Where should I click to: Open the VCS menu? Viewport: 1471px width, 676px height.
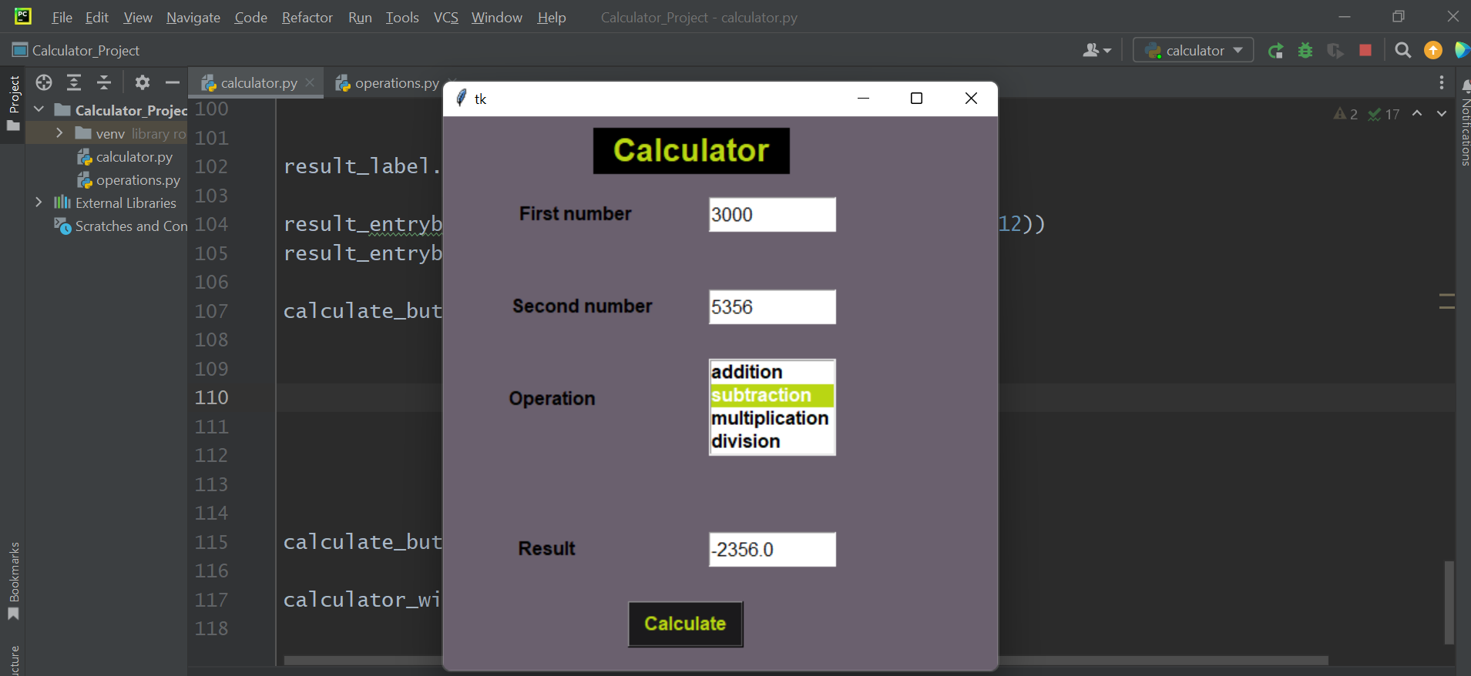(x=445, y=17)
